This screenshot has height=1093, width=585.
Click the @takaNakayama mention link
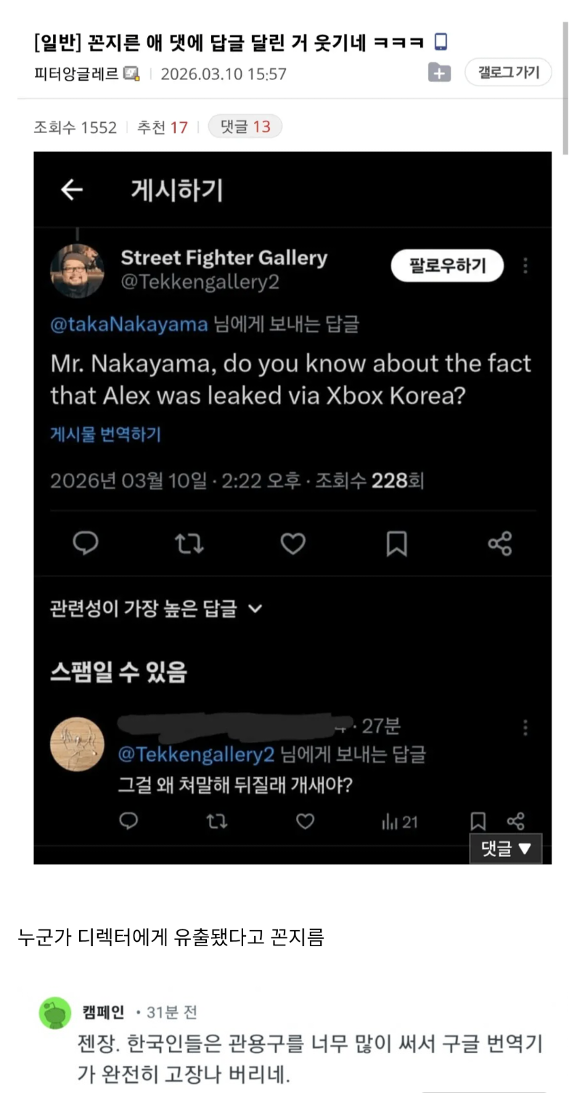(129, 324)
